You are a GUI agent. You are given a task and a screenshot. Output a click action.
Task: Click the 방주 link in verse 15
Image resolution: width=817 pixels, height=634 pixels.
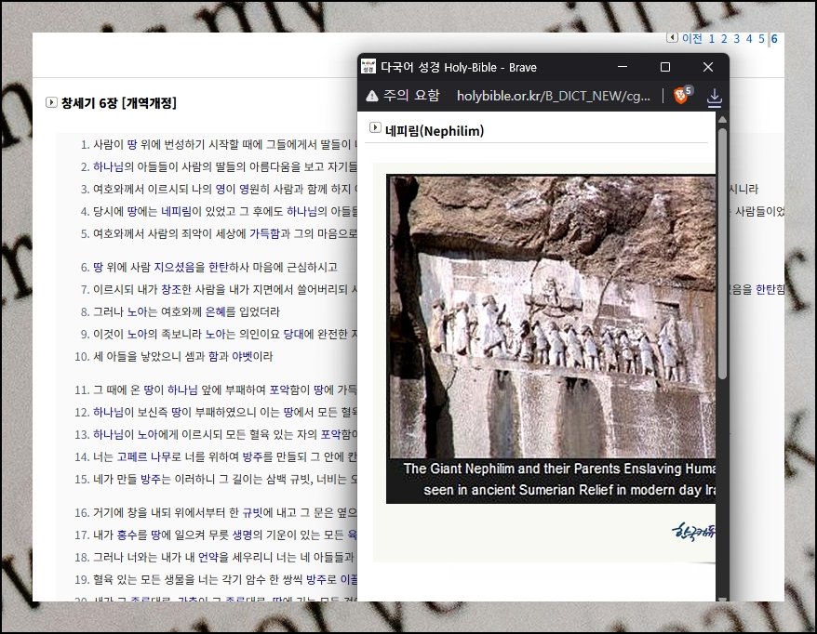[151, 480]
